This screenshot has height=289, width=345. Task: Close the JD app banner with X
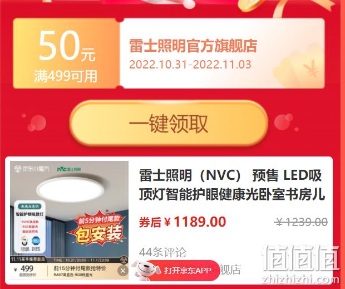(x=123, y=271)
